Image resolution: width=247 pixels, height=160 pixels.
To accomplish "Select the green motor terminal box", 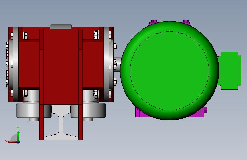I will [x=231, y=71].
